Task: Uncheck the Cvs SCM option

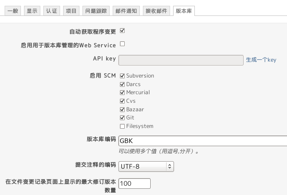Action: [122, 101]
